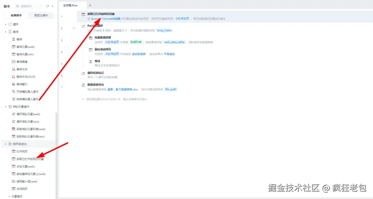The image size is (373, 199).
Task: Select the 关闭网页 command icon
Action: click(x=12, y=189)
